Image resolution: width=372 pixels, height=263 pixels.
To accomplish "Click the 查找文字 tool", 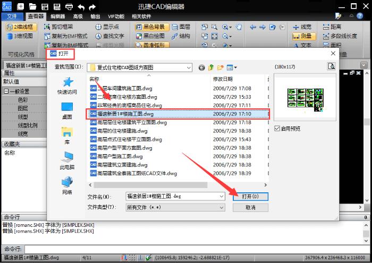I will tap(109, 36).
